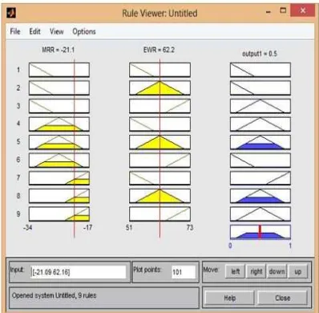Click rule number 9 label

point(18,214)
